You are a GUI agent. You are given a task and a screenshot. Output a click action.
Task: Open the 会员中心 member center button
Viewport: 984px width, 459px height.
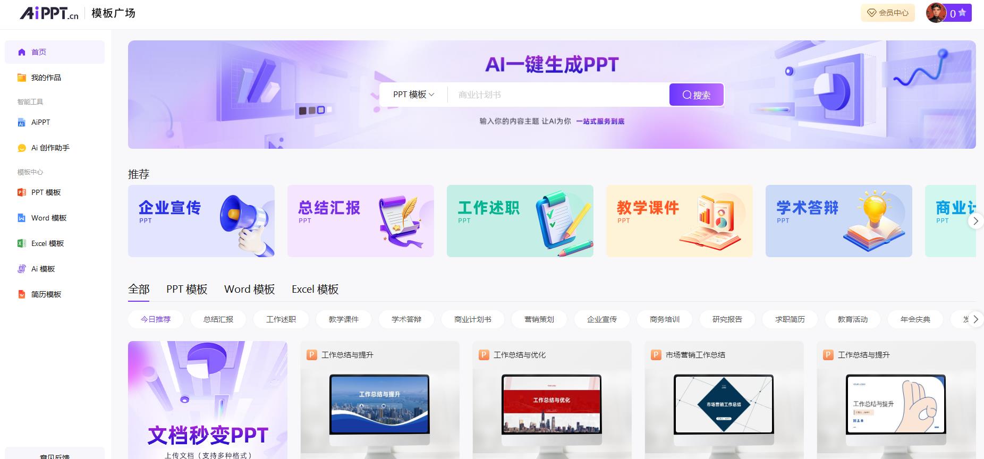pos(887,13)
